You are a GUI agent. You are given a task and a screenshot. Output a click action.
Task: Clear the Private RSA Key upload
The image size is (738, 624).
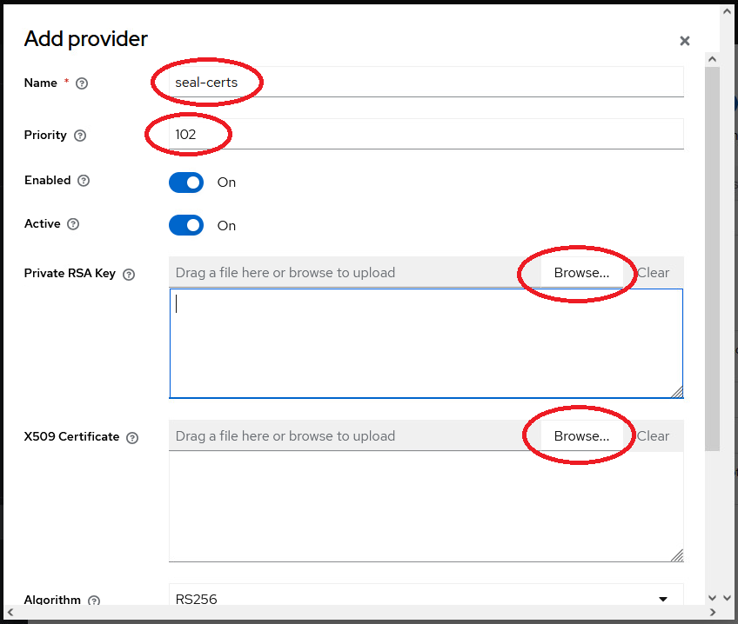pyautogui.click(x=654, y=272)
